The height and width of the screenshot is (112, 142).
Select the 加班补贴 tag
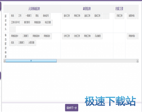[x=132, y=16]
